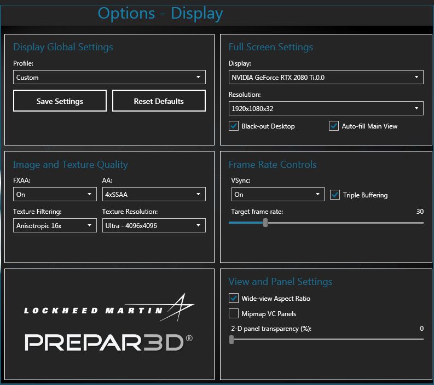This screenshot has width=434, height=385.
Task: Open the FXAA dropdown set to On
Action: [x=55, y=194]
